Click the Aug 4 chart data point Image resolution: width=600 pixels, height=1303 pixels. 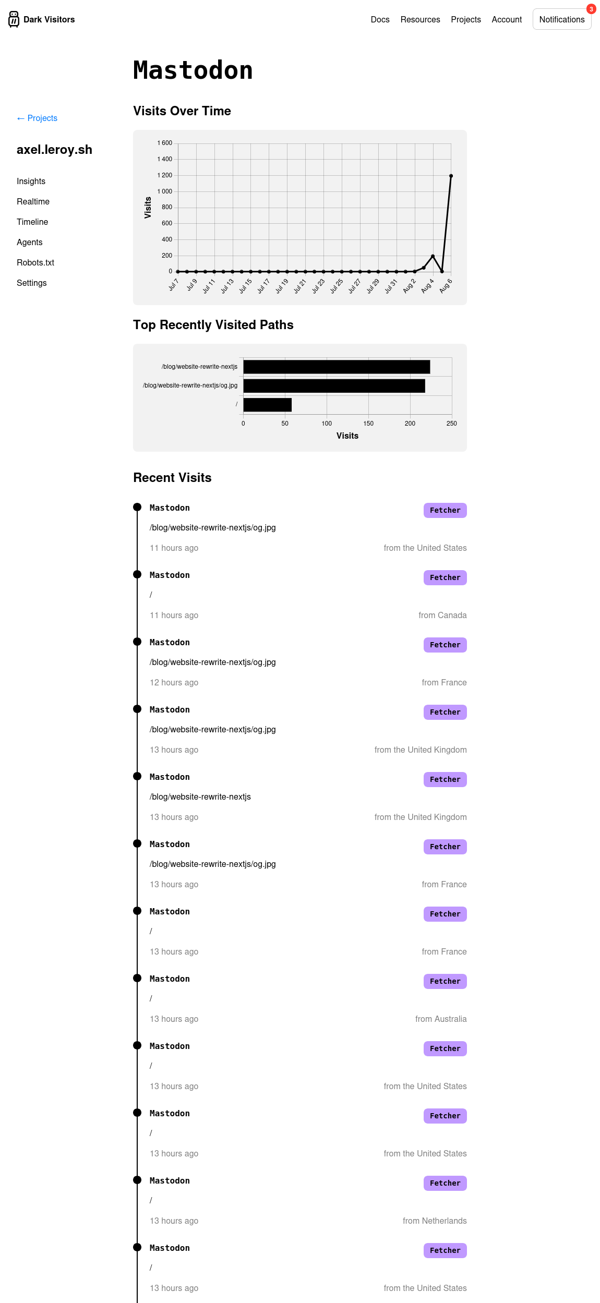coord(433,256)
